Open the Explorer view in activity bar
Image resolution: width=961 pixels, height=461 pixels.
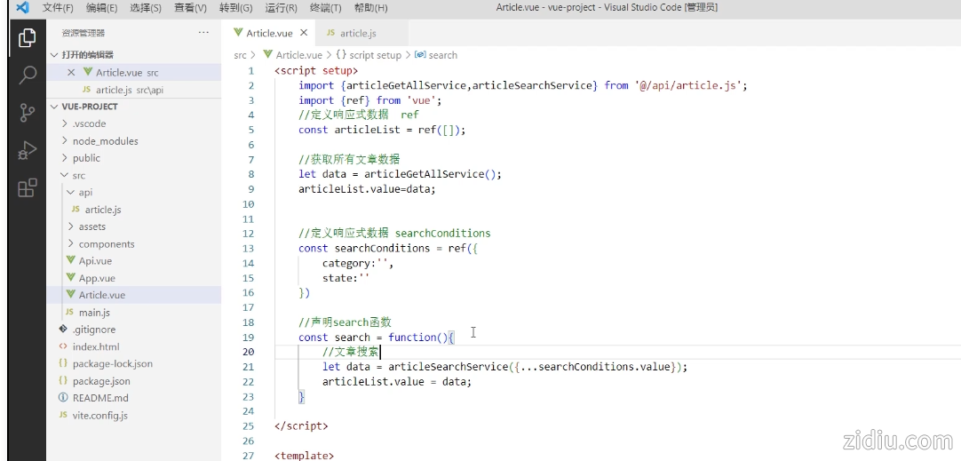click(27, 38)
